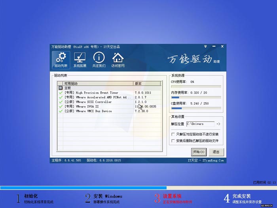Click the 解压位置 path input field
This screenshot has height=208, width=277.
(x=200, y=124)
